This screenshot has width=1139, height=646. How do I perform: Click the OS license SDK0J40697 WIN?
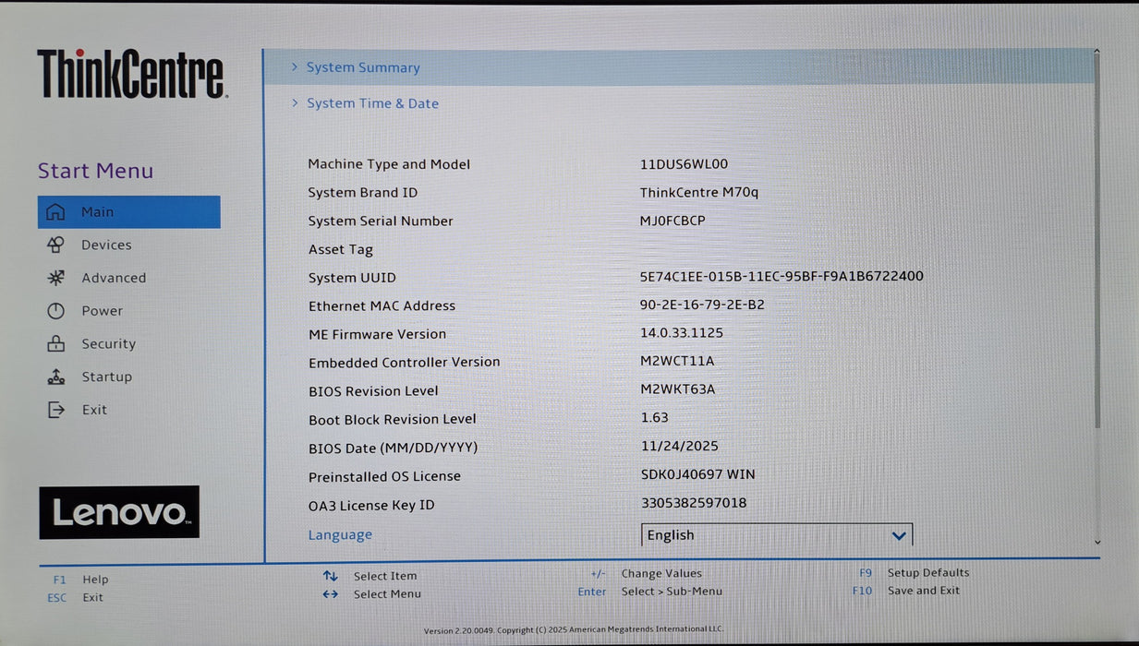tap(697, 474)
